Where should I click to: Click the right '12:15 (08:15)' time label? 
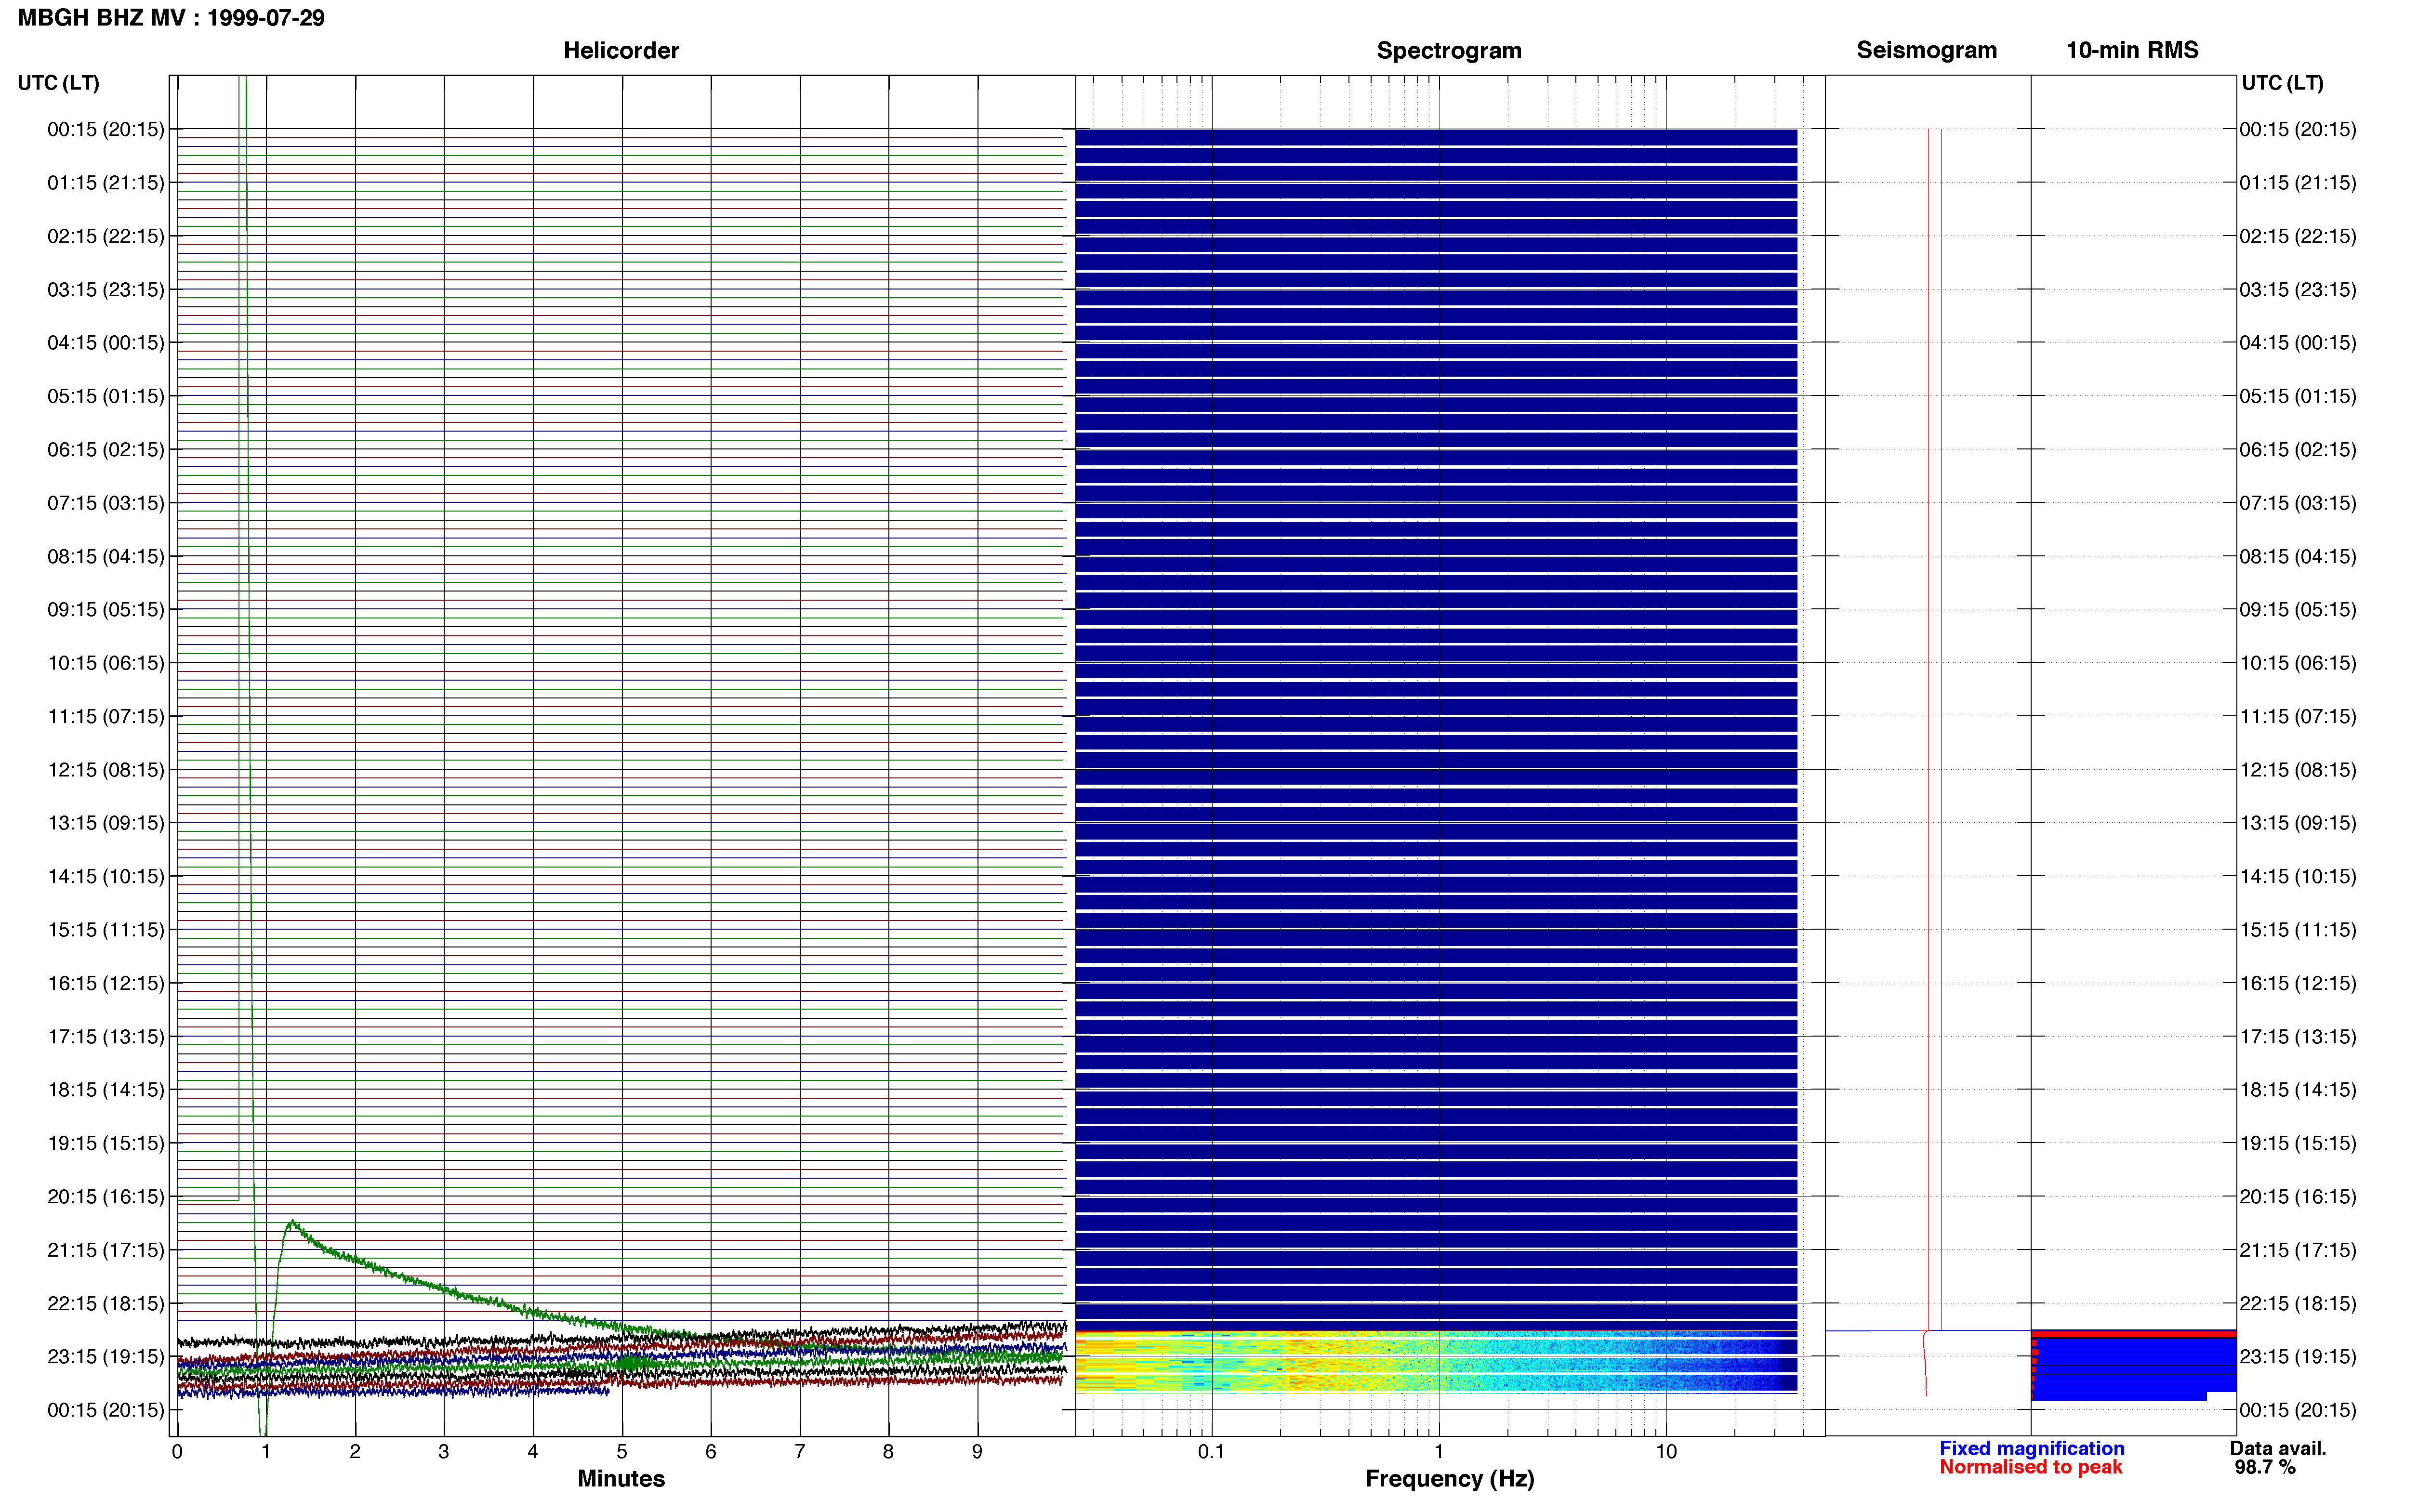pyautogui.click(x=2298, y=770)
